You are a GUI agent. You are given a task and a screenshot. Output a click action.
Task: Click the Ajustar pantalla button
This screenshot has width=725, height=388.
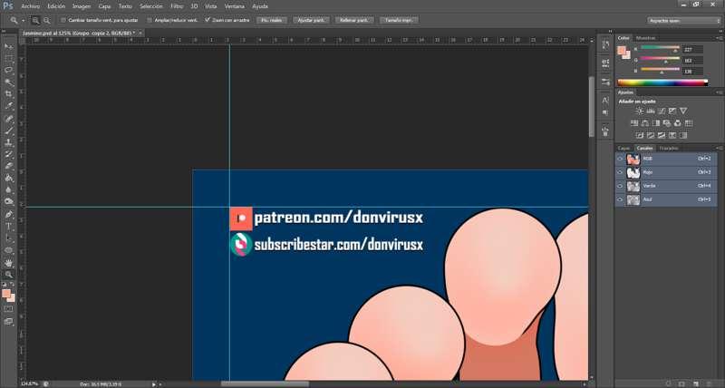(x=311, y=20)
